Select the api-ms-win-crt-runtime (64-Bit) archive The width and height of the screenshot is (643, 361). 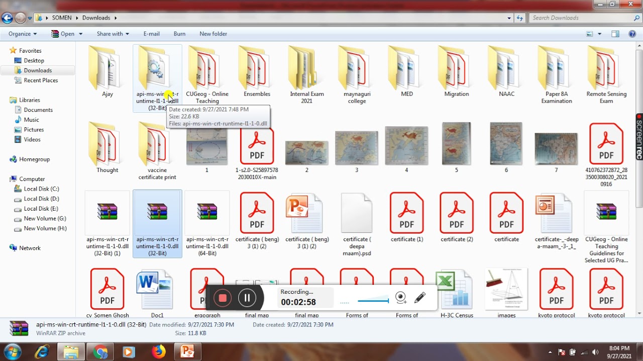tap(207, 224)
